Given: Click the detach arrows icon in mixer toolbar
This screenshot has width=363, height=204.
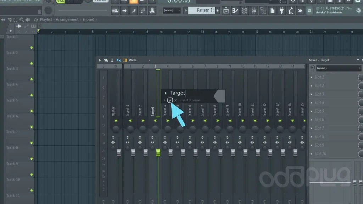Looking at the screenshot, I should [x=118, y=60].
